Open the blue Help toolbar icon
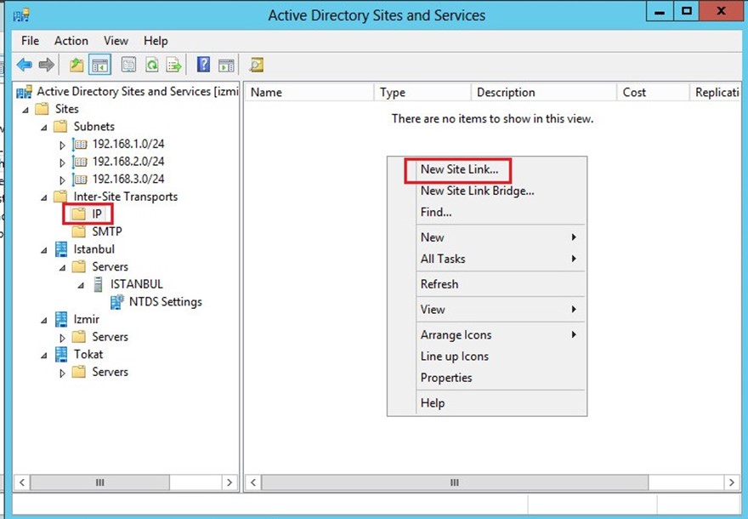The image size is (748, 519). click(x=203, y=65)
